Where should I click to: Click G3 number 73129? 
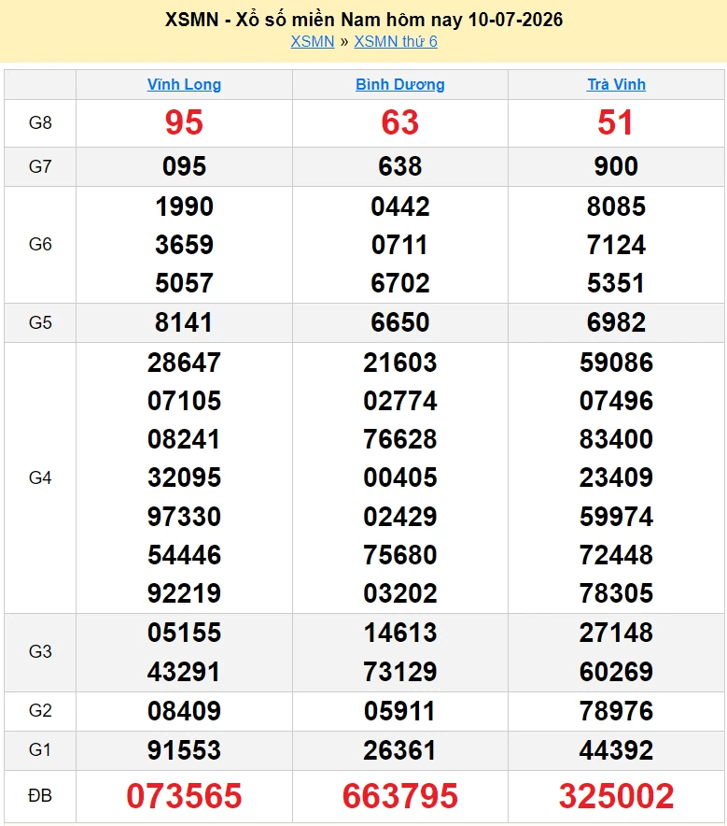(400, 672)
